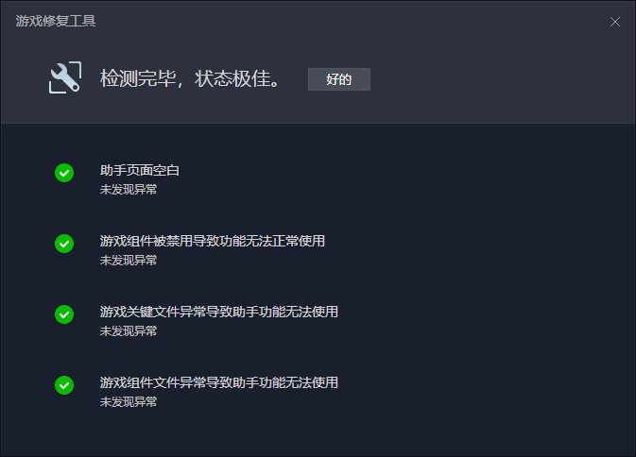Click the green check beside 助手页面空白
The width and height of the screenshot is (636, 457).
[64, 173]
